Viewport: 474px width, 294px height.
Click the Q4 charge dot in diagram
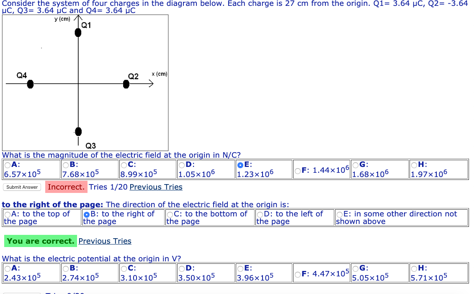tap(30, 84)
